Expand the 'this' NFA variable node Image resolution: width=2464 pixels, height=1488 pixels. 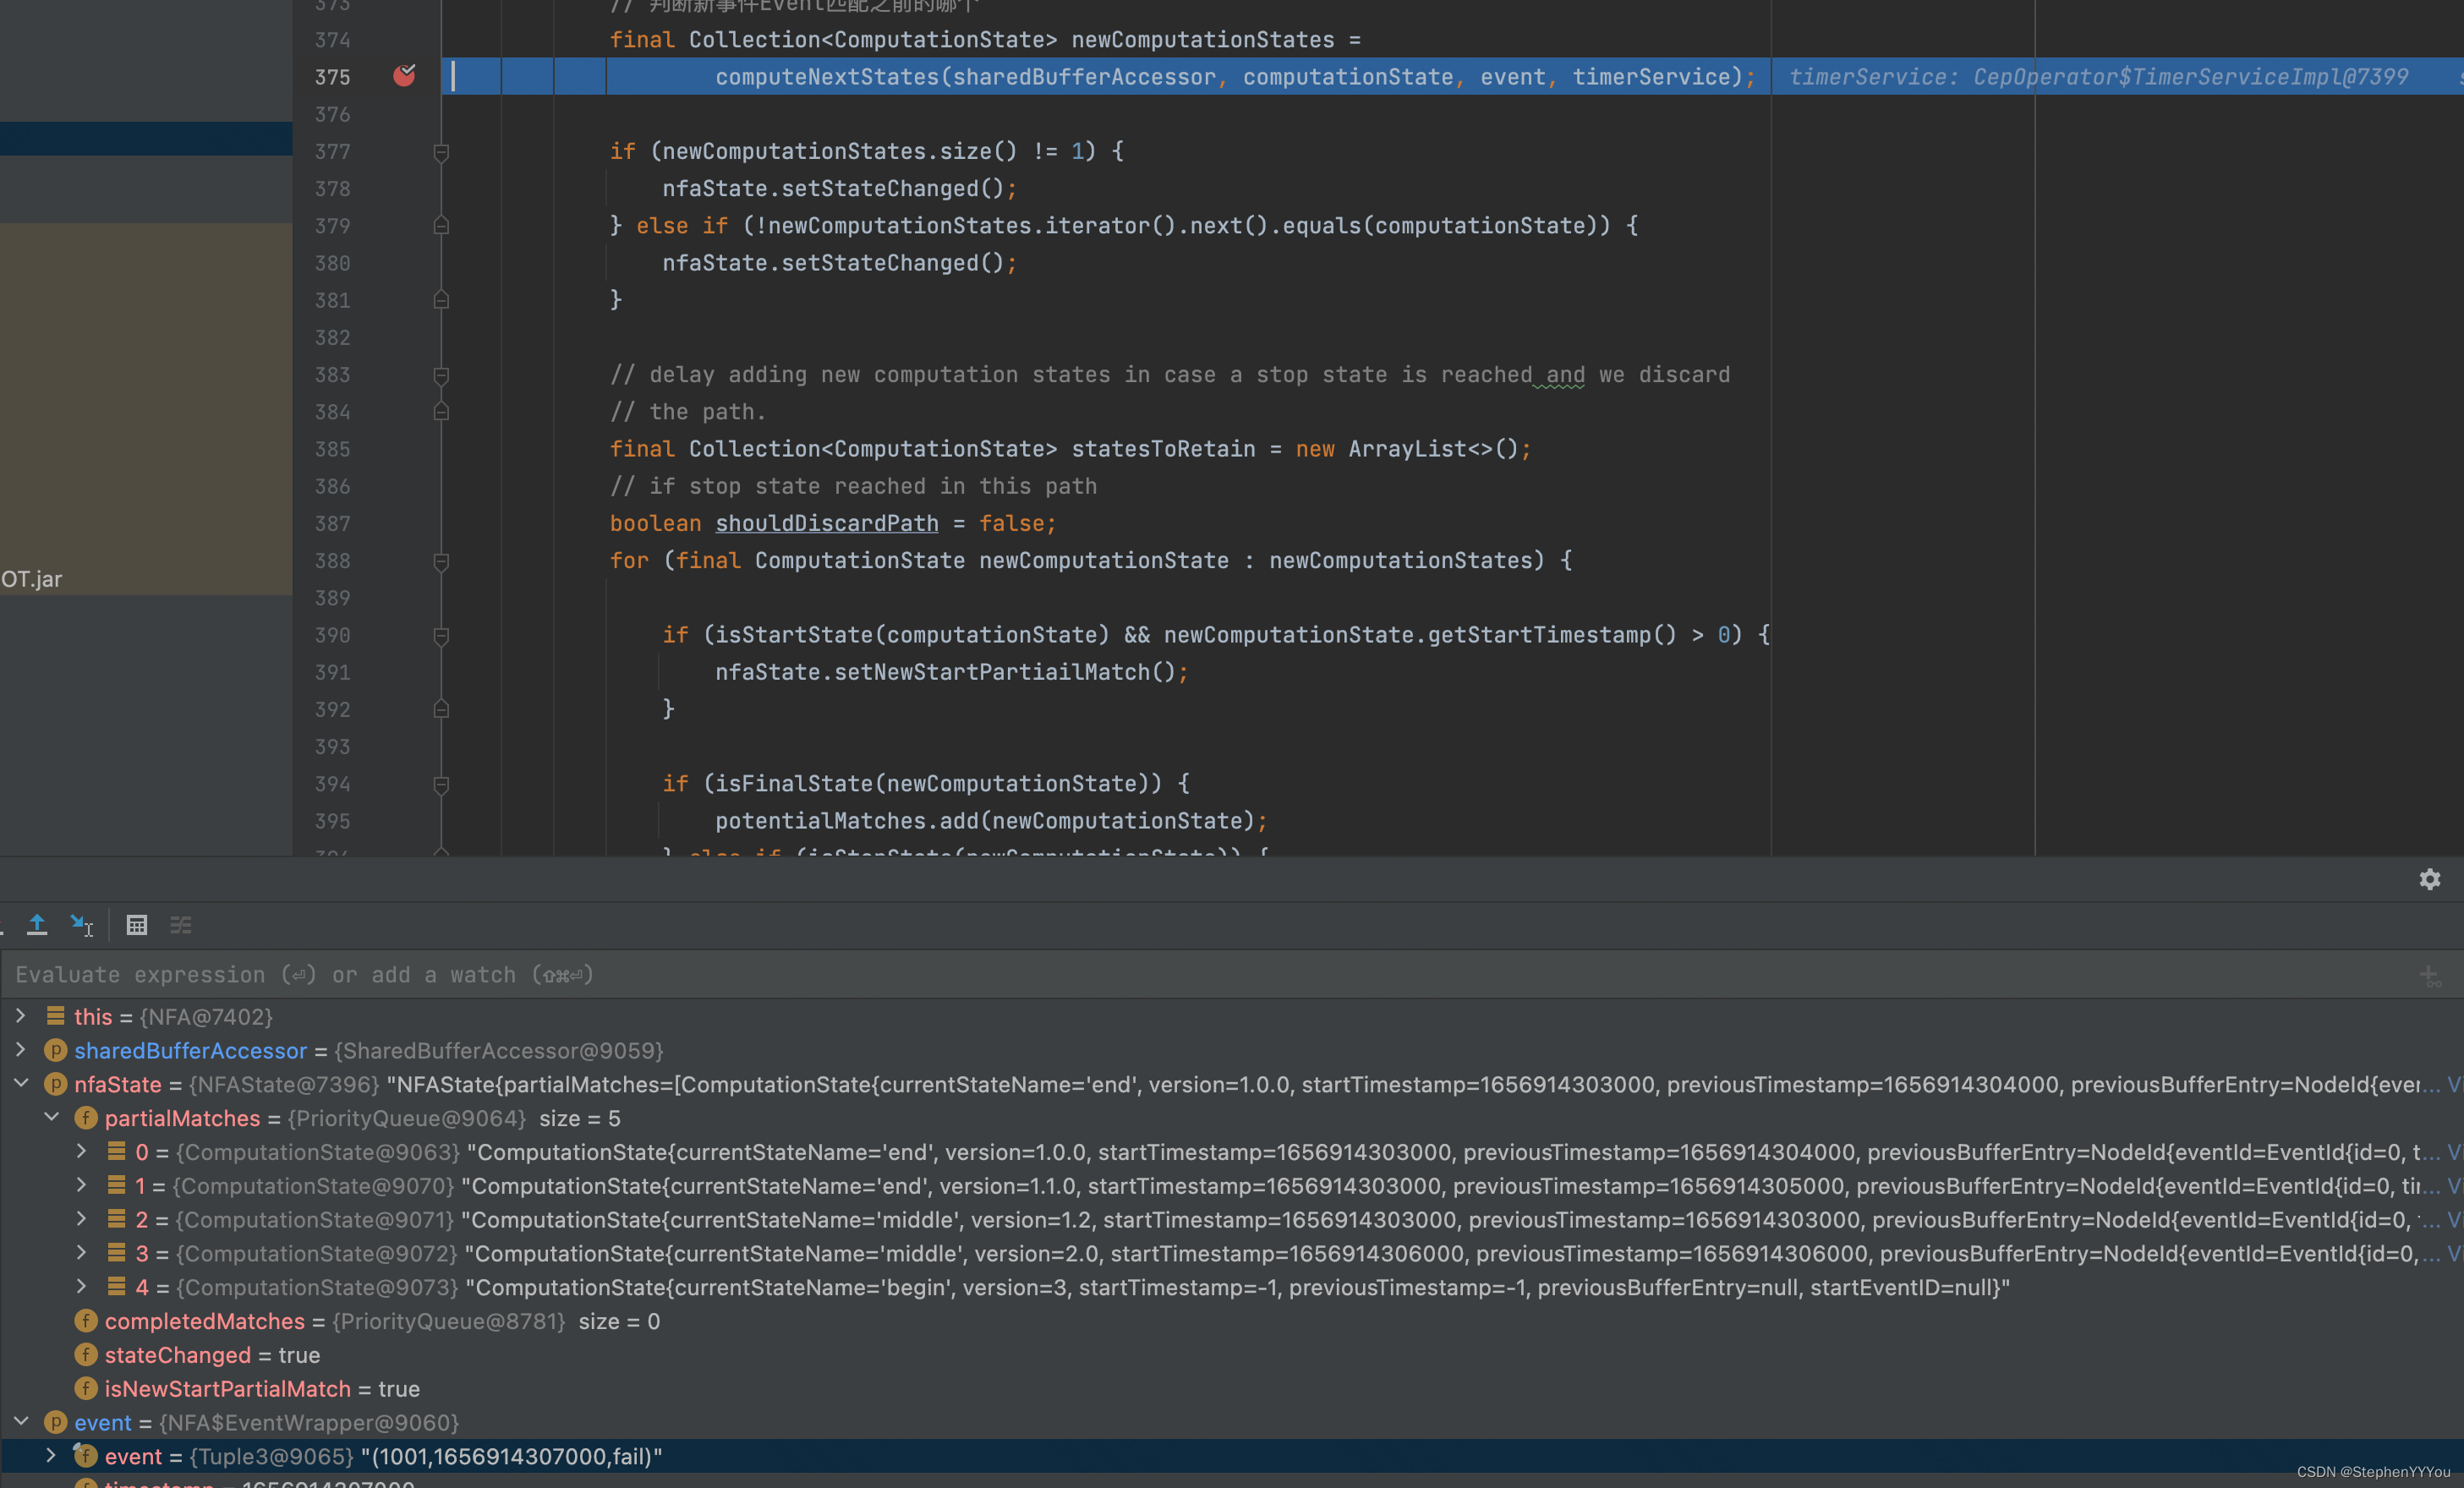coord(20,1016)
